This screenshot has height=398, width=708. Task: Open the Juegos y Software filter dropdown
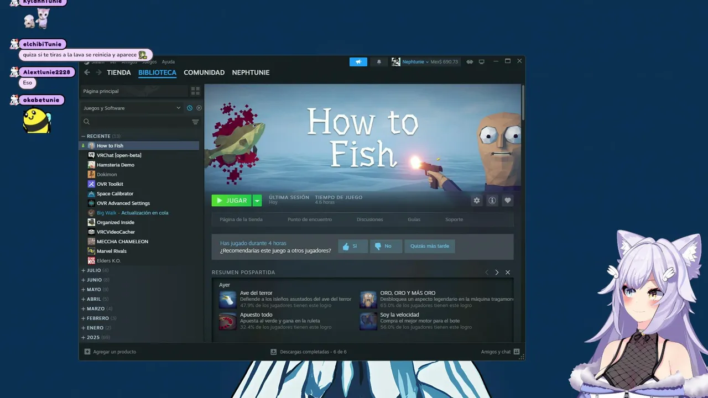132,108
